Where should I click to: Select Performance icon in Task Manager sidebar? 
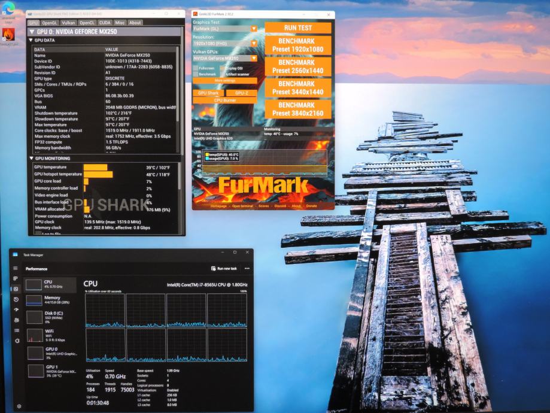pyautogui.click(x=16, y=289)
